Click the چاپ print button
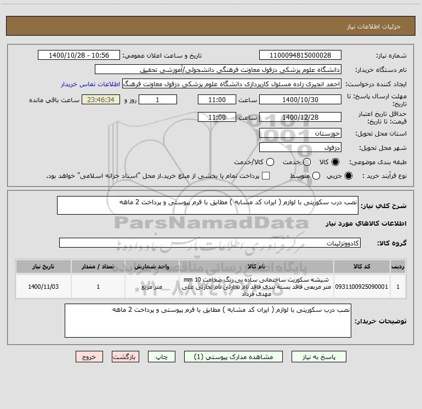 pyautogui.click(x=162, y=357)
